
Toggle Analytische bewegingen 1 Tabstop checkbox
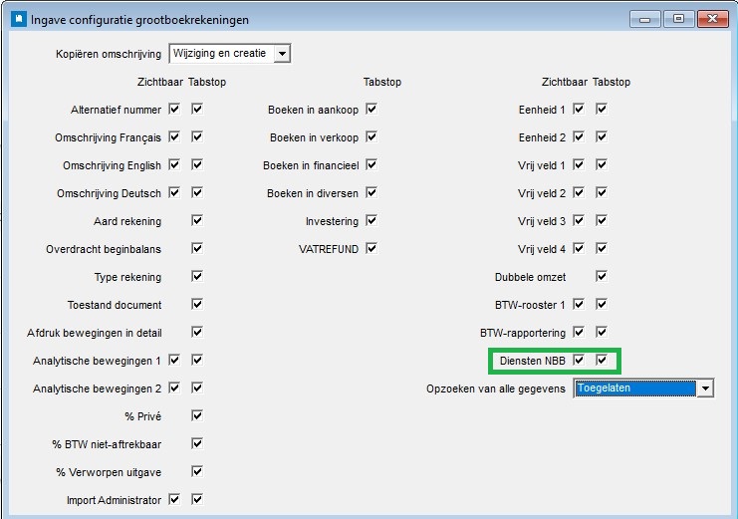[x=197, y=360]
